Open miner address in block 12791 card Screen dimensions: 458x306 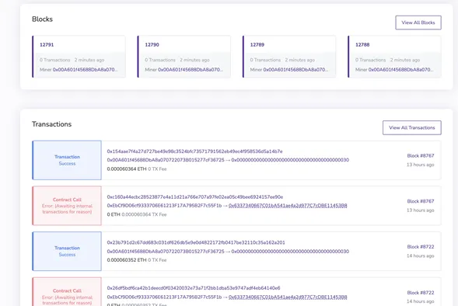85,70
